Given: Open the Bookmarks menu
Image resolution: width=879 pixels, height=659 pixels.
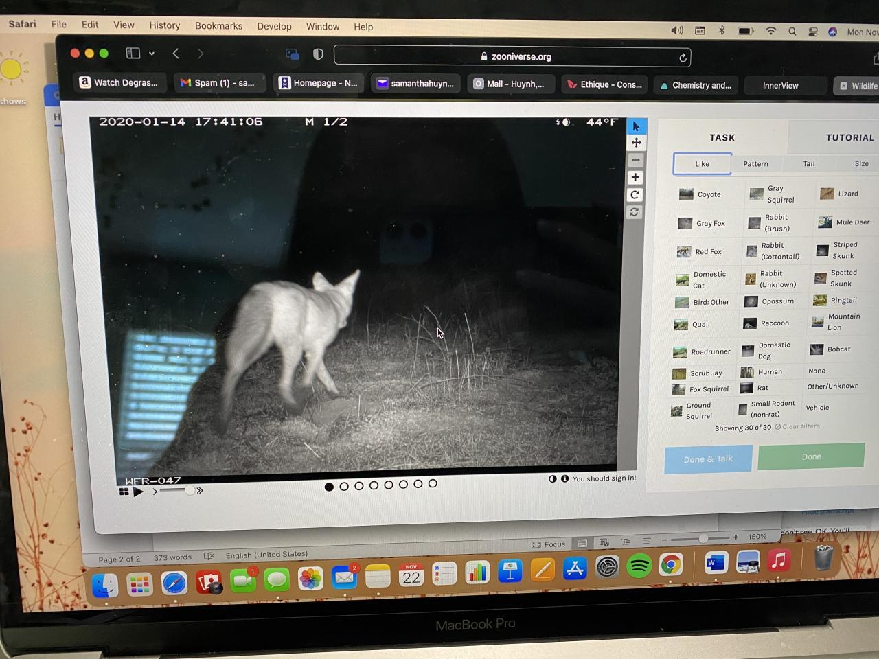Looking at the screenshot, I should pyautogui.click(x=218, y=26).
